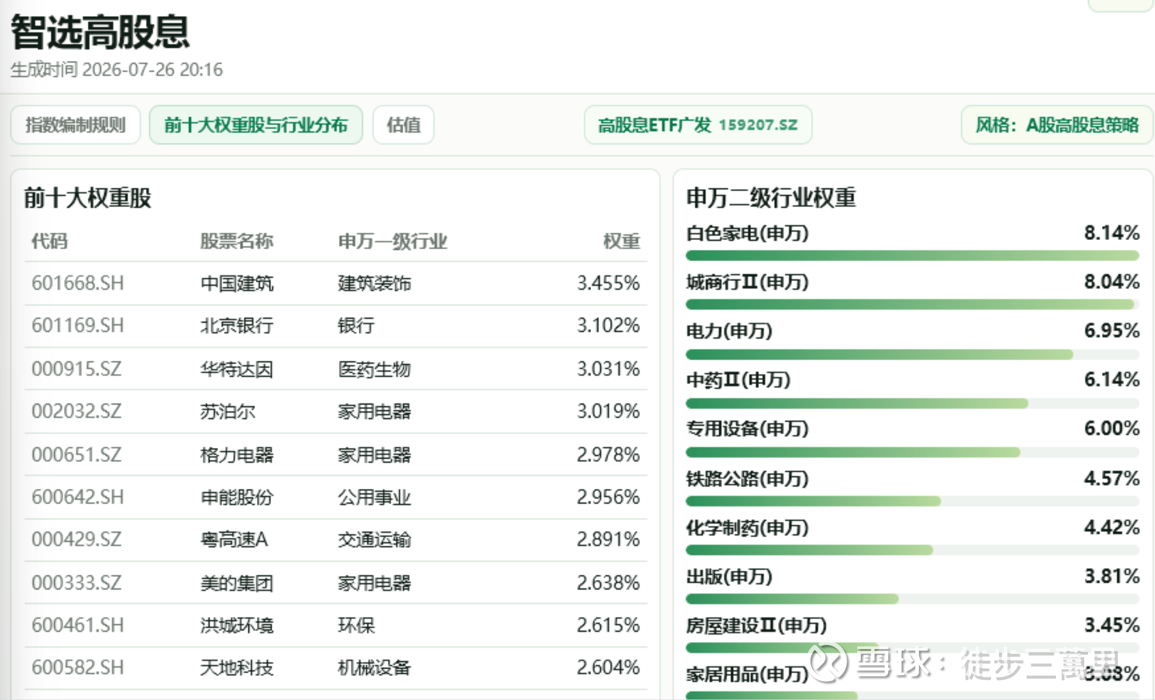Click the 中药Ⅱ(申万) industry label
The height and width of the screenshot is (700, 1155).
click(x=738, y=380)
